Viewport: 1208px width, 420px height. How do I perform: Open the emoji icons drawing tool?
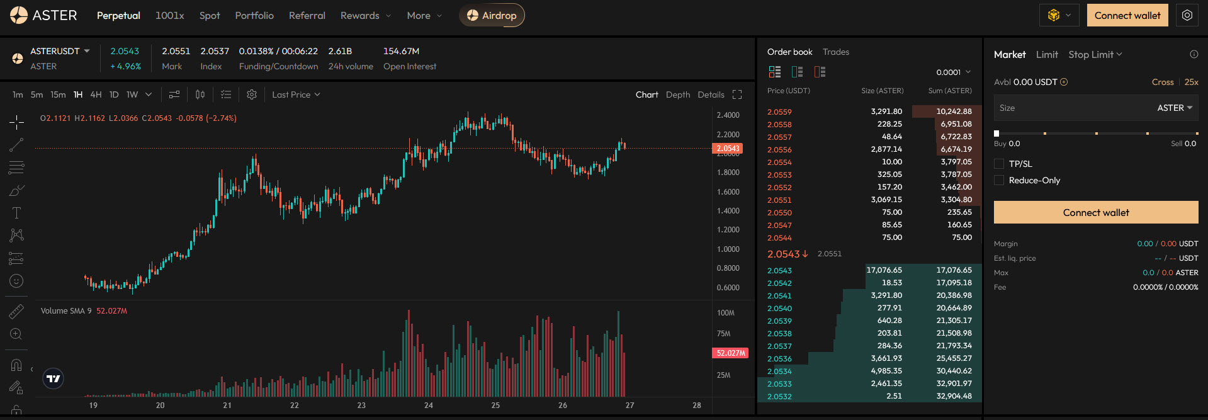click(16, 281)
